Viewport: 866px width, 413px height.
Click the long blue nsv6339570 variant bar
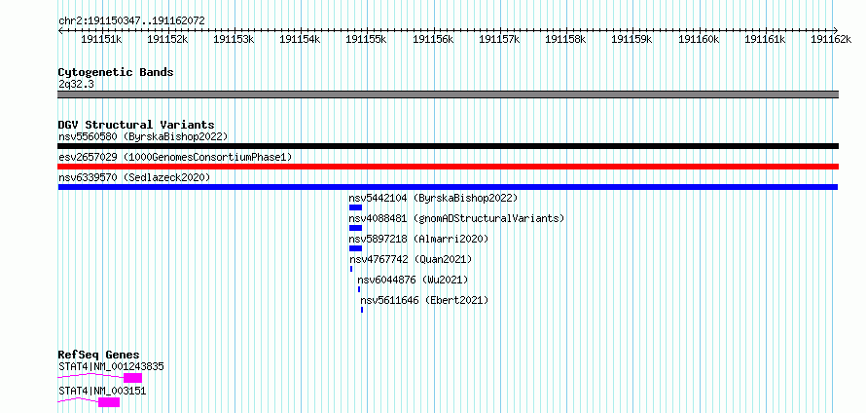coord(448,187)
